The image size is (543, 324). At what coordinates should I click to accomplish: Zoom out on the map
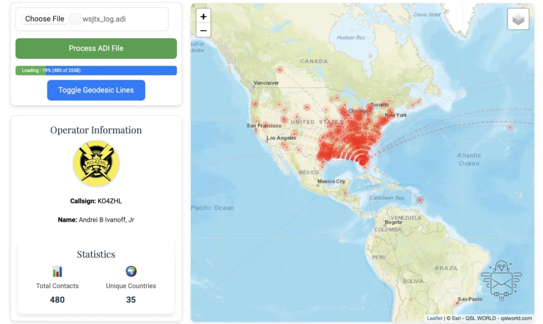point(203,30)
